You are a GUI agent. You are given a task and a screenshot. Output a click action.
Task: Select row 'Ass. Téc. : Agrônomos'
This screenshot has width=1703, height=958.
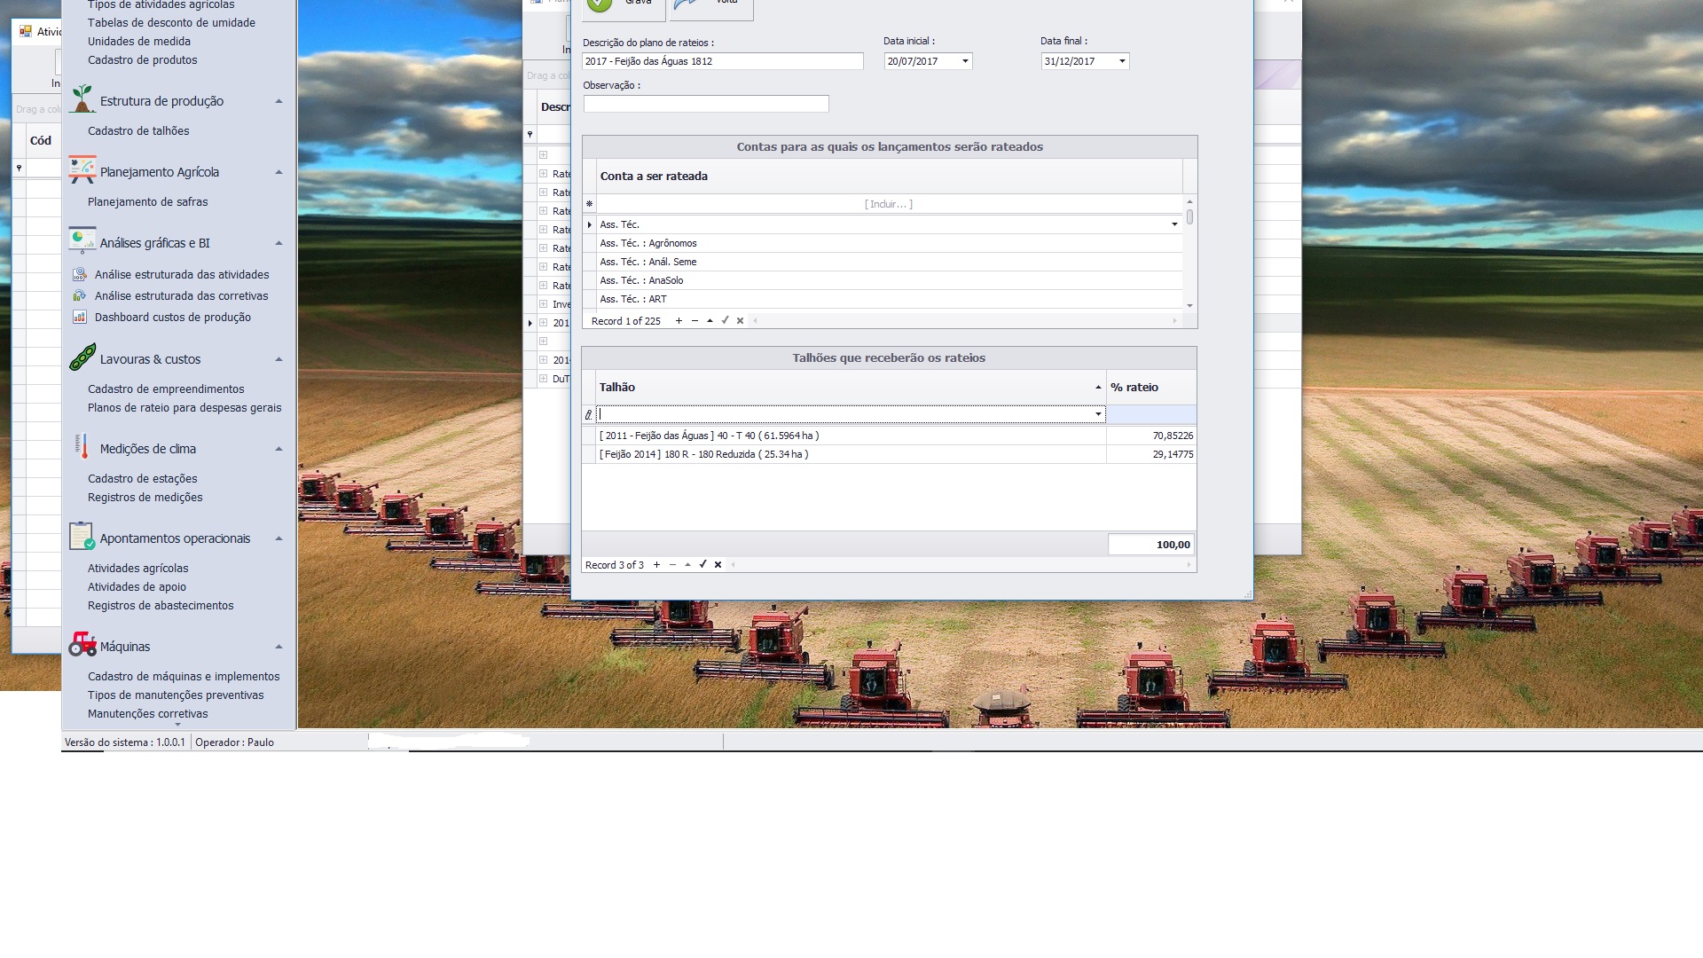point(889,243)
